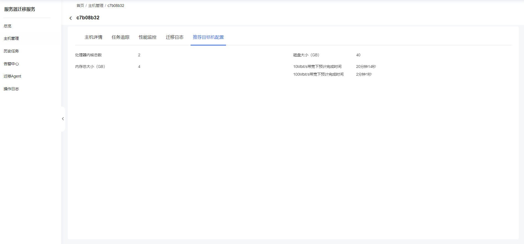Click the processor core count value 2
The image size is (524, 244).
tap(139, 55)
